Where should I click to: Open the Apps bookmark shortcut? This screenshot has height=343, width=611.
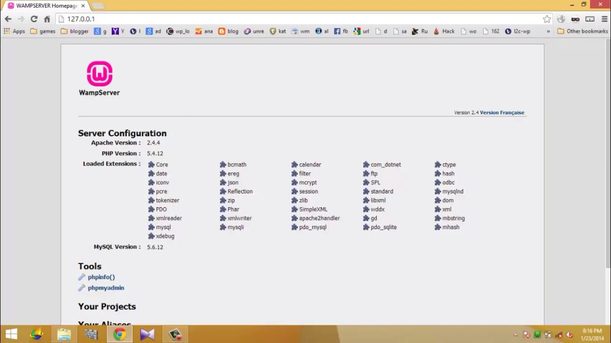point(14,31)
